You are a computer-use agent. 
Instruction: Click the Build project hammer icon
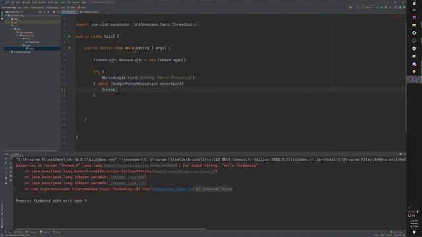click(357, 7)
